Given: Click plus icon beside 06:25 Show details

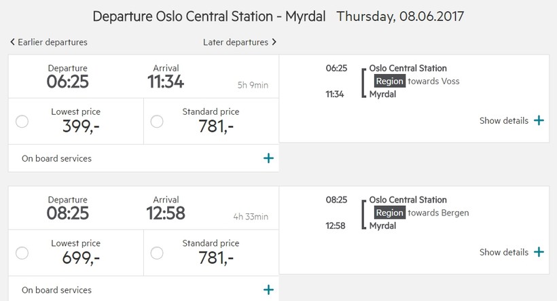Looking at the screenshot, I should 539,120.
